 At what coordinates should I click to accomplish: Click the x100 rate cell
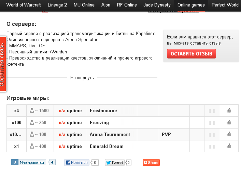coord(16,122)
